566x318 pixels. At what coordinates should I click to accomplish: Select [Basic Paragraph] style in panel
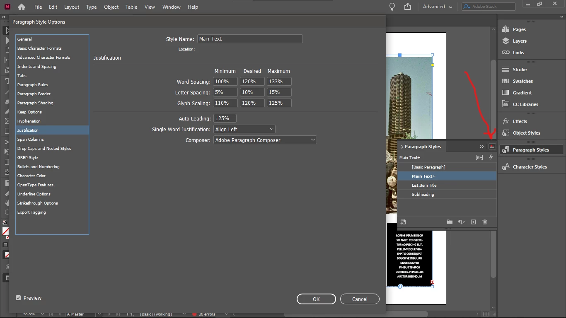(447, 167)
